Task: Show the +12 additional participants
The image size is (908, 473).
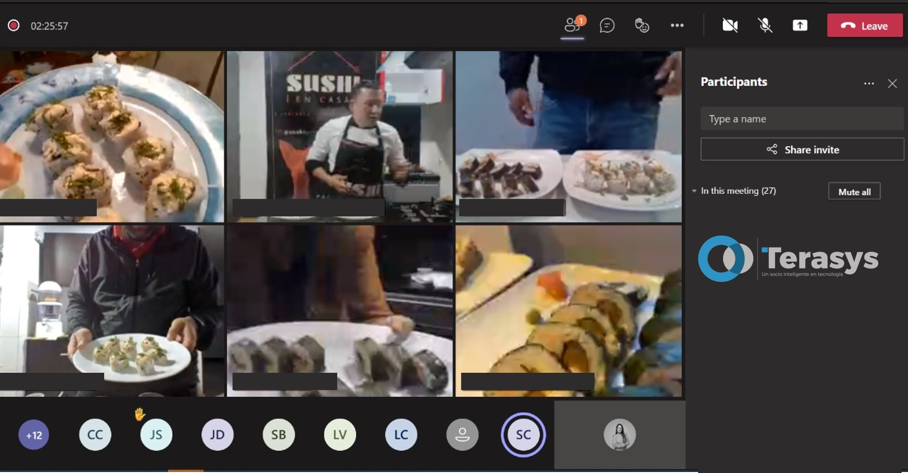Action: point(34,435)
